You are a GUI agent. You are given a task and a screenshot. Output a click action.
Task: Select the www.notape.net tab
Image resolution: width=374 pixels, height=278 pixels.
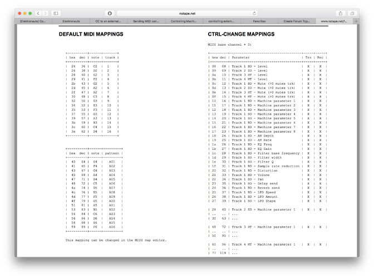pos(334,21)
